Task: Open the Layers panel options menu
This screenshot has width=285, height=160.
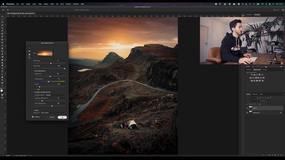Action: 284,94
